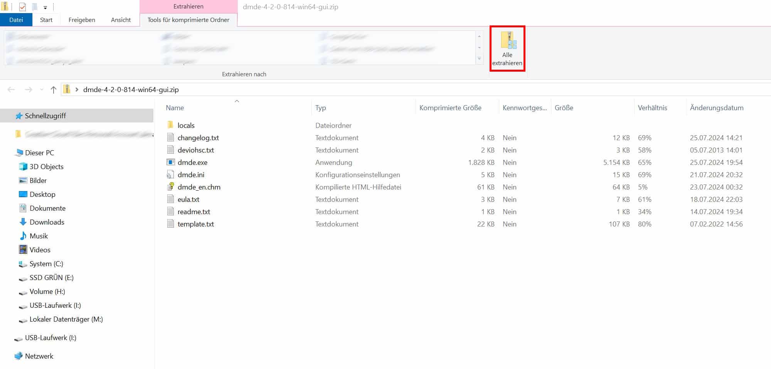Open the Datei menu tab
Image resolution: width=771 pixels, height=369 pixels.
[16, 20]
